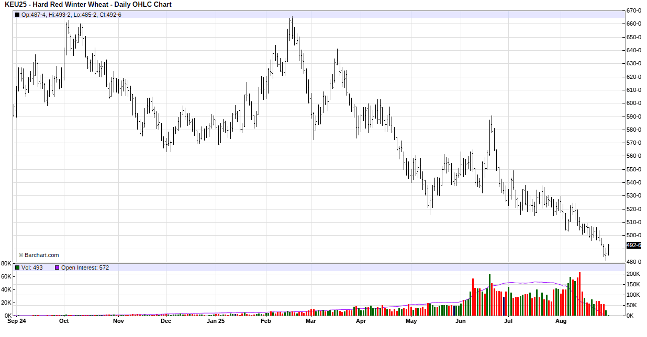This screenshot has height=337, width=647.
Task: Click the Jul date axis label
Action: [508, 321]
